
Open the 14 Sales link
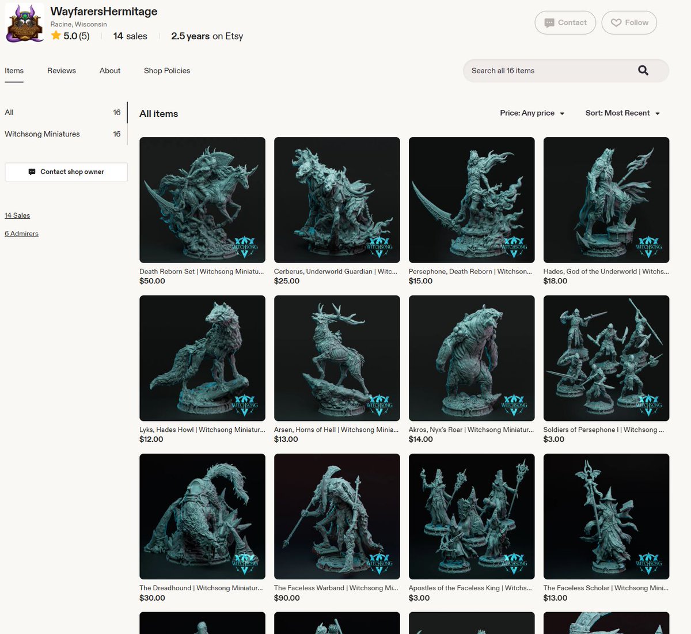(x=17, y=215)
